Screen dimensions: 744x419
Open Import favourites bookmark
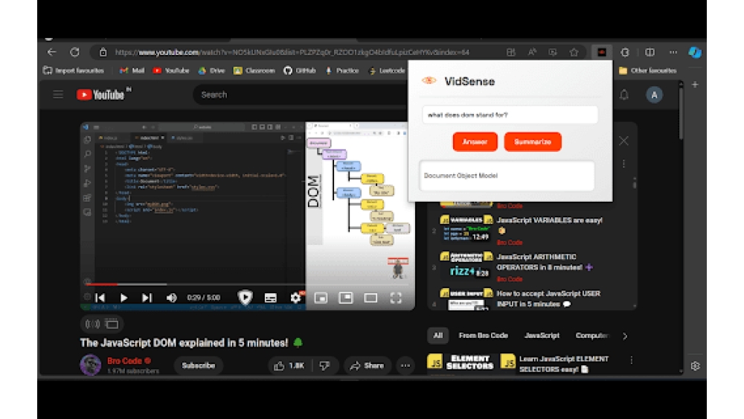(74, 71)
